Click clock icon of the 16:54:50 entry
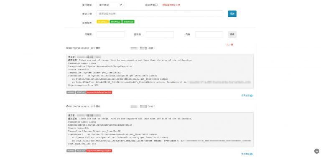Image resolution: width=321 pixels, height=157 pixels. (67, 48)
